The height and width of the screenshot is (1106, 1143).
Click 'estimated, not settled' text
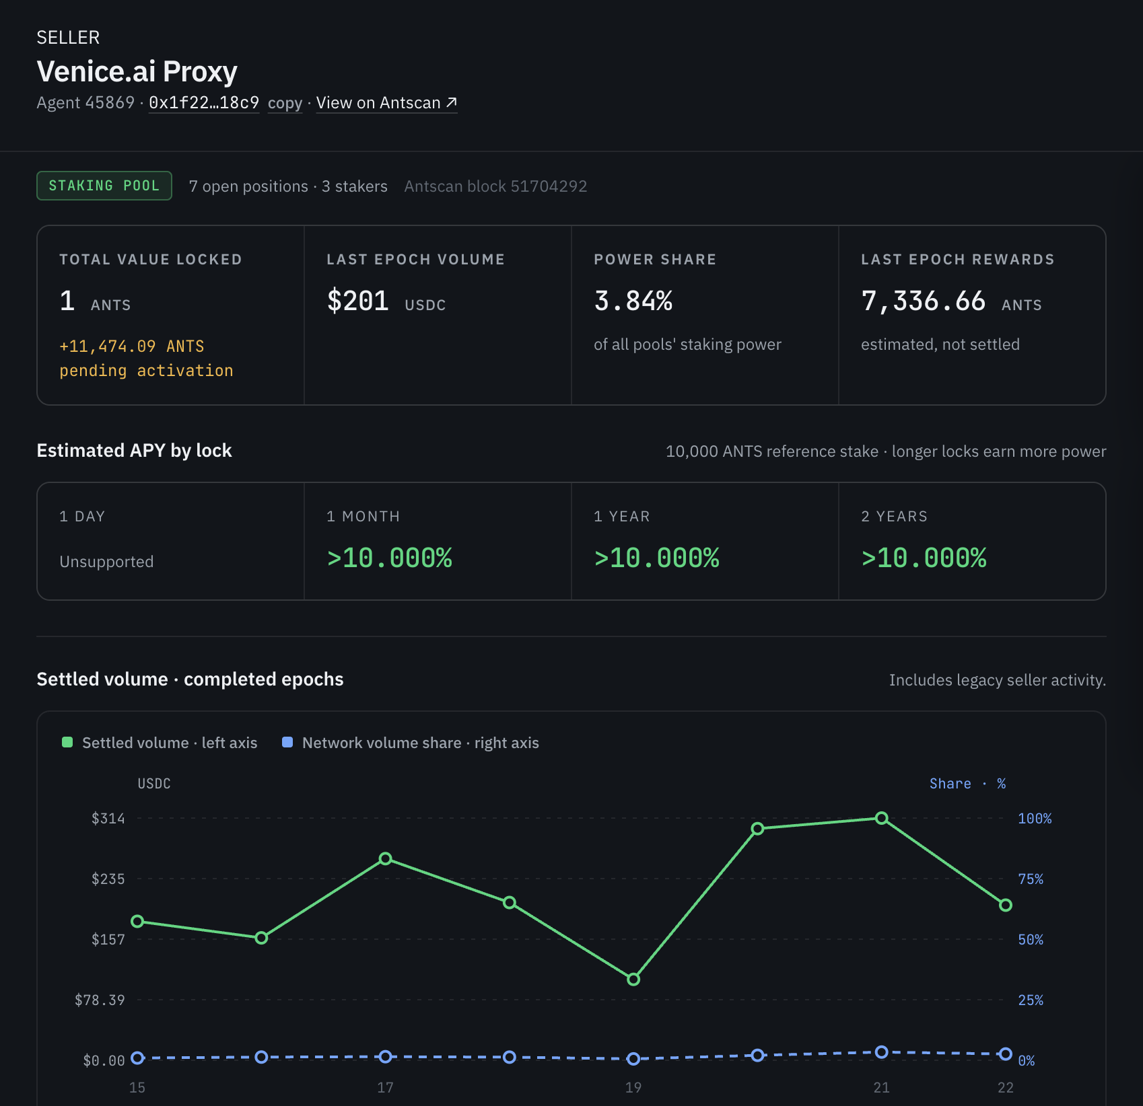pyautogui.click(x=940, y=344)
